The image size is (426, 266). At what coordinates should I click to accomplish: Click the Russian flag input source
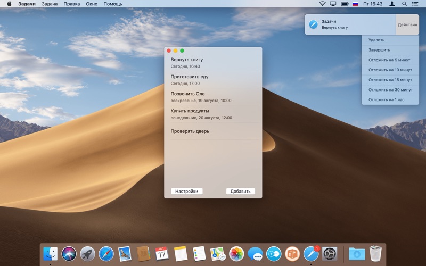pos(355,4)
